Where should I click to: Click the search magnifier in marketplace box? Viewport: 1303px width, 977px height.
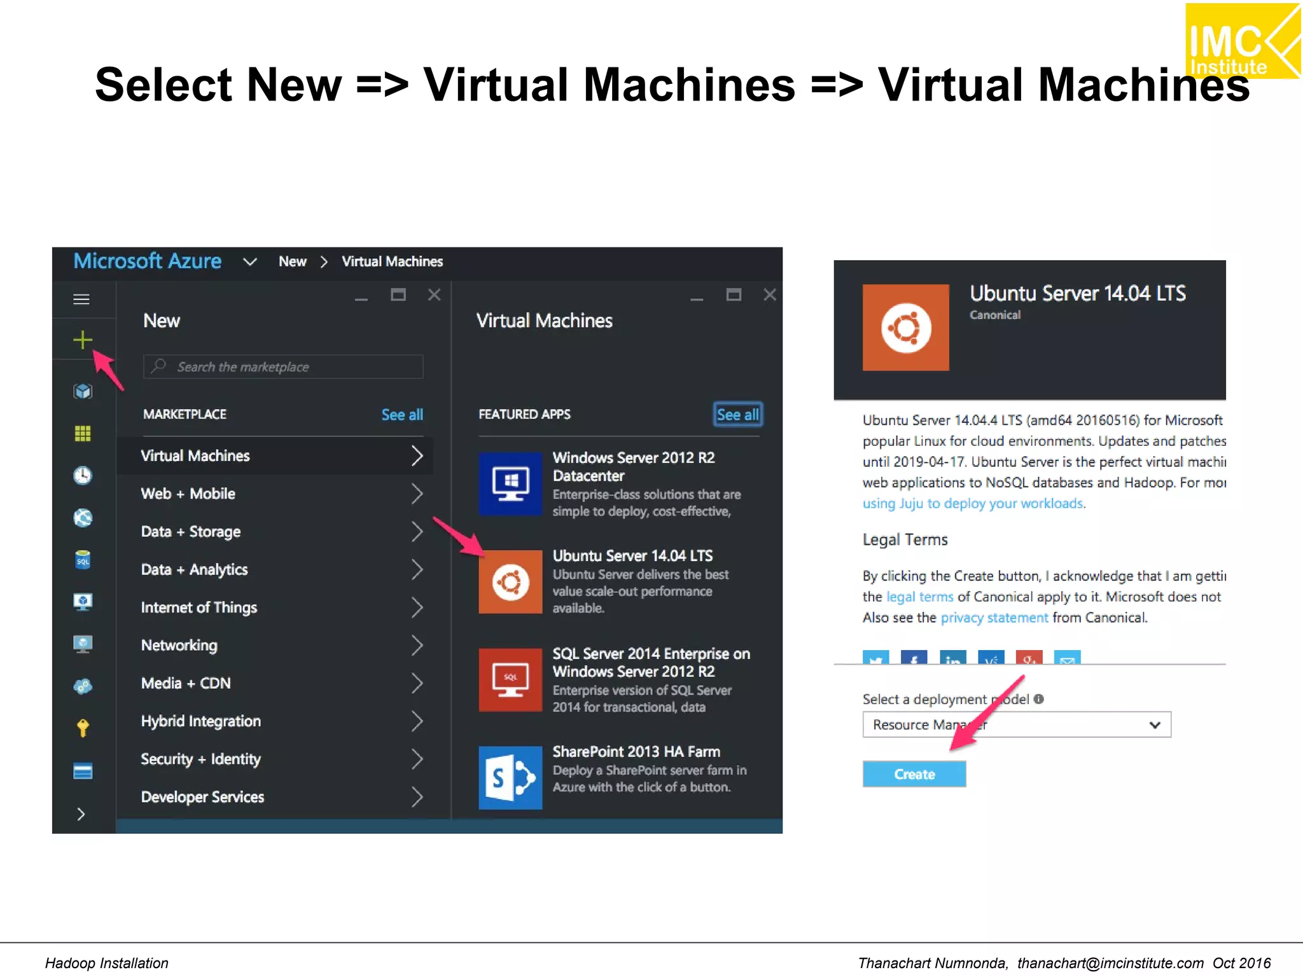click(x=159, y=366)
